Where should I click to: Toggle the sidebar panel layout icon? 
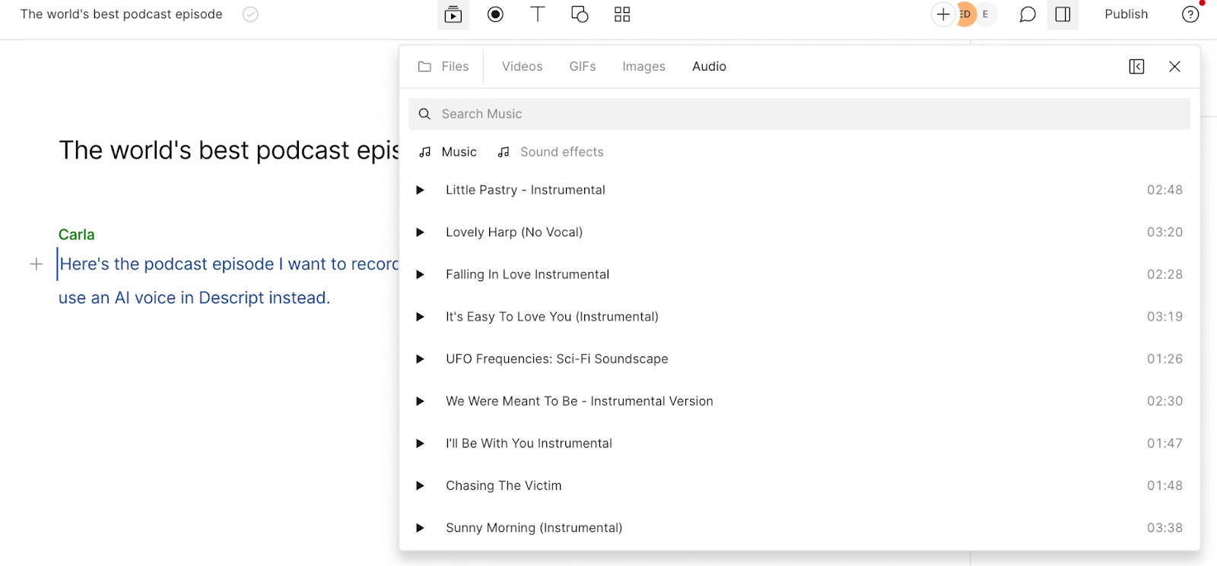[x=1063, y=14]
